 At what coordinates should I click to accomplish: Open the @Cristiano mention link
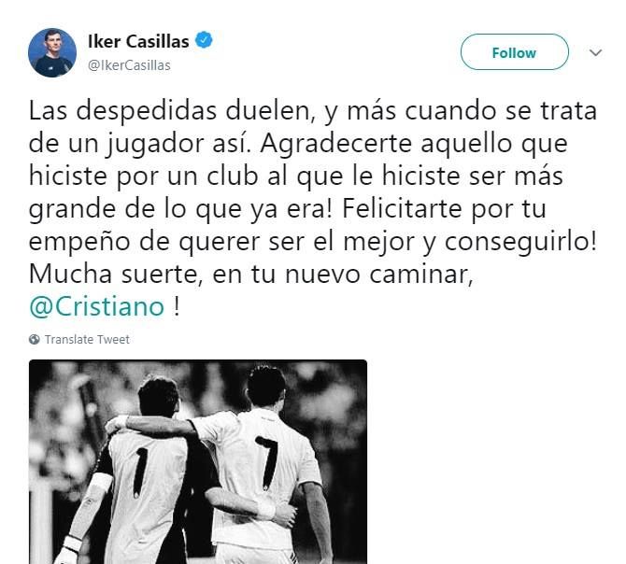click(x=96, y=306)
